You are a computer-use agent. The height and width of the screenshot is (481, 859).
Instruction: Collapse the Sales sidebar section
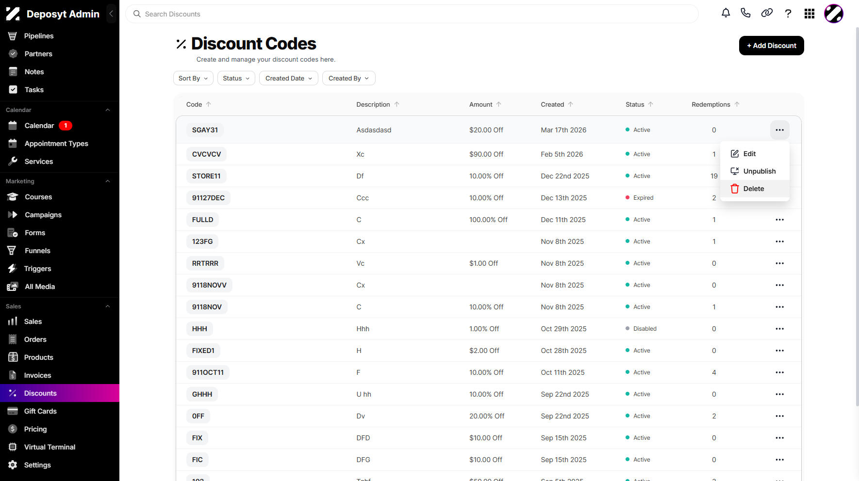[x=108, y=306]
